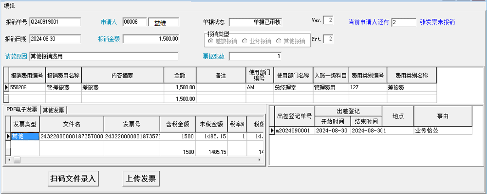Click the invoice grid's left scroll arrow
The height and width of the screenshot is (194, 487).
(8, 160)
